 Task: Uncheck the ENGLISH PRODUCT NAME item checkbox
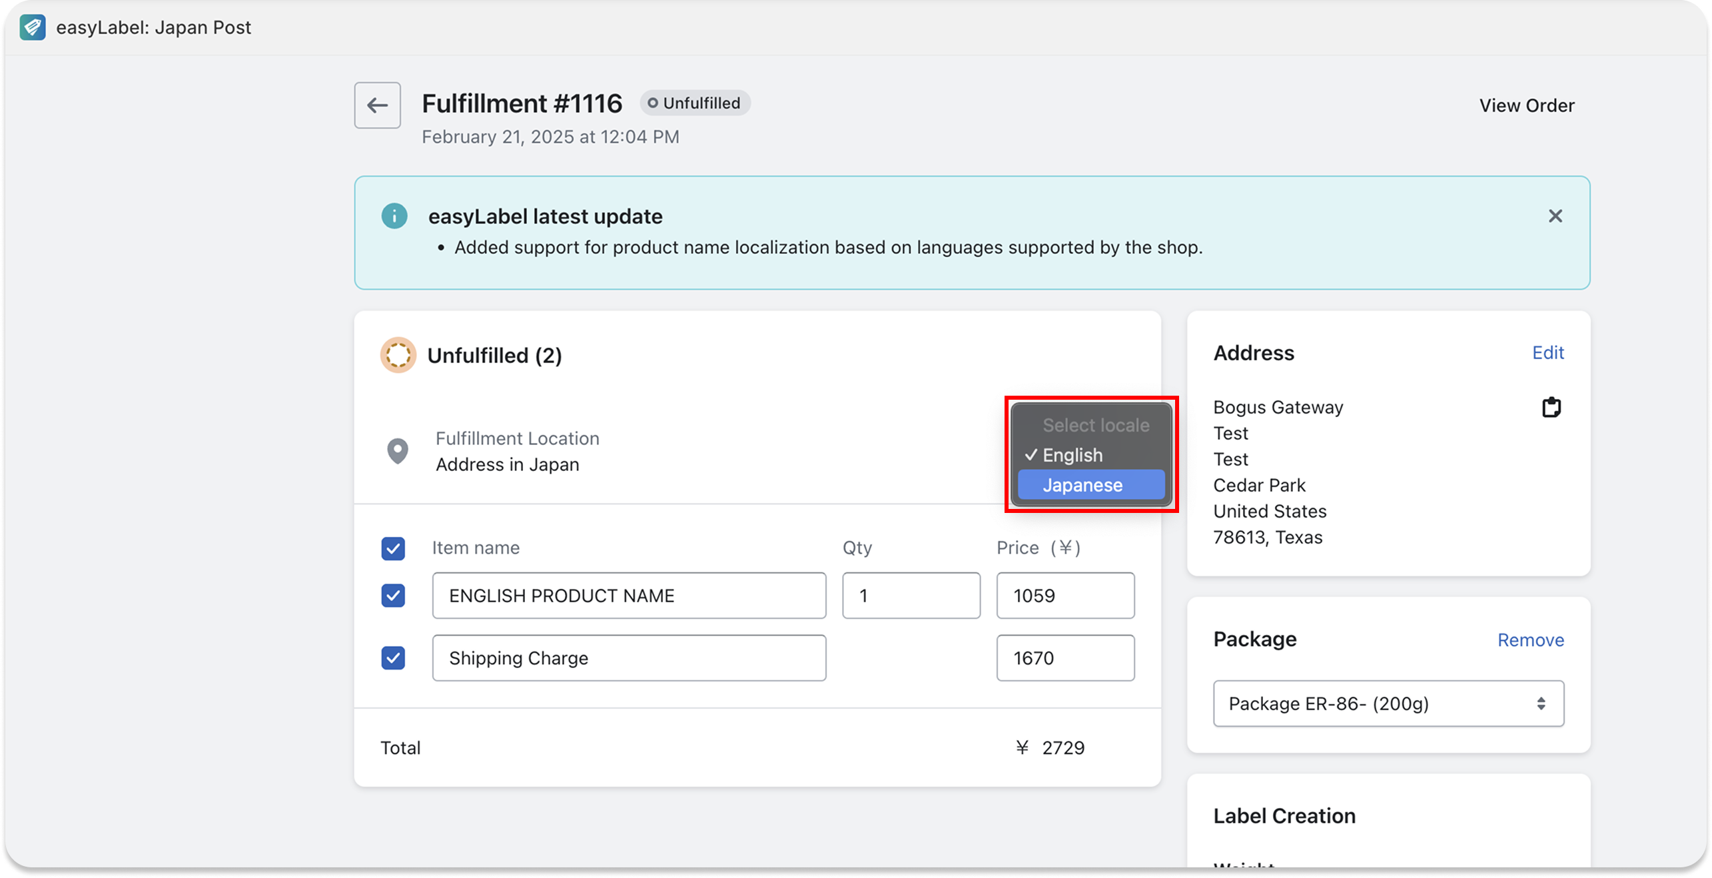393,596
